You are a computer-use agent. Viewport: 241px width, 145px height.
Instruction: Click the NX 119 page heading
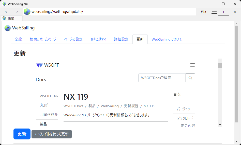pos(76,97)
